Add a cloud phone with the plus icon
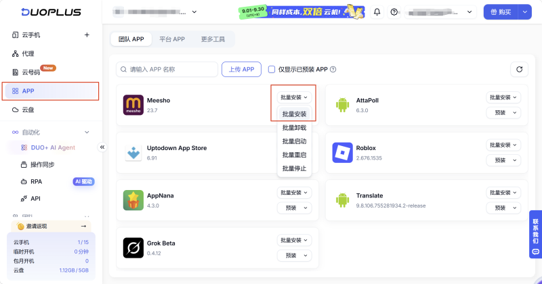Image resolution: width=542 pixels, height=284 pixels. coord(87,35)
